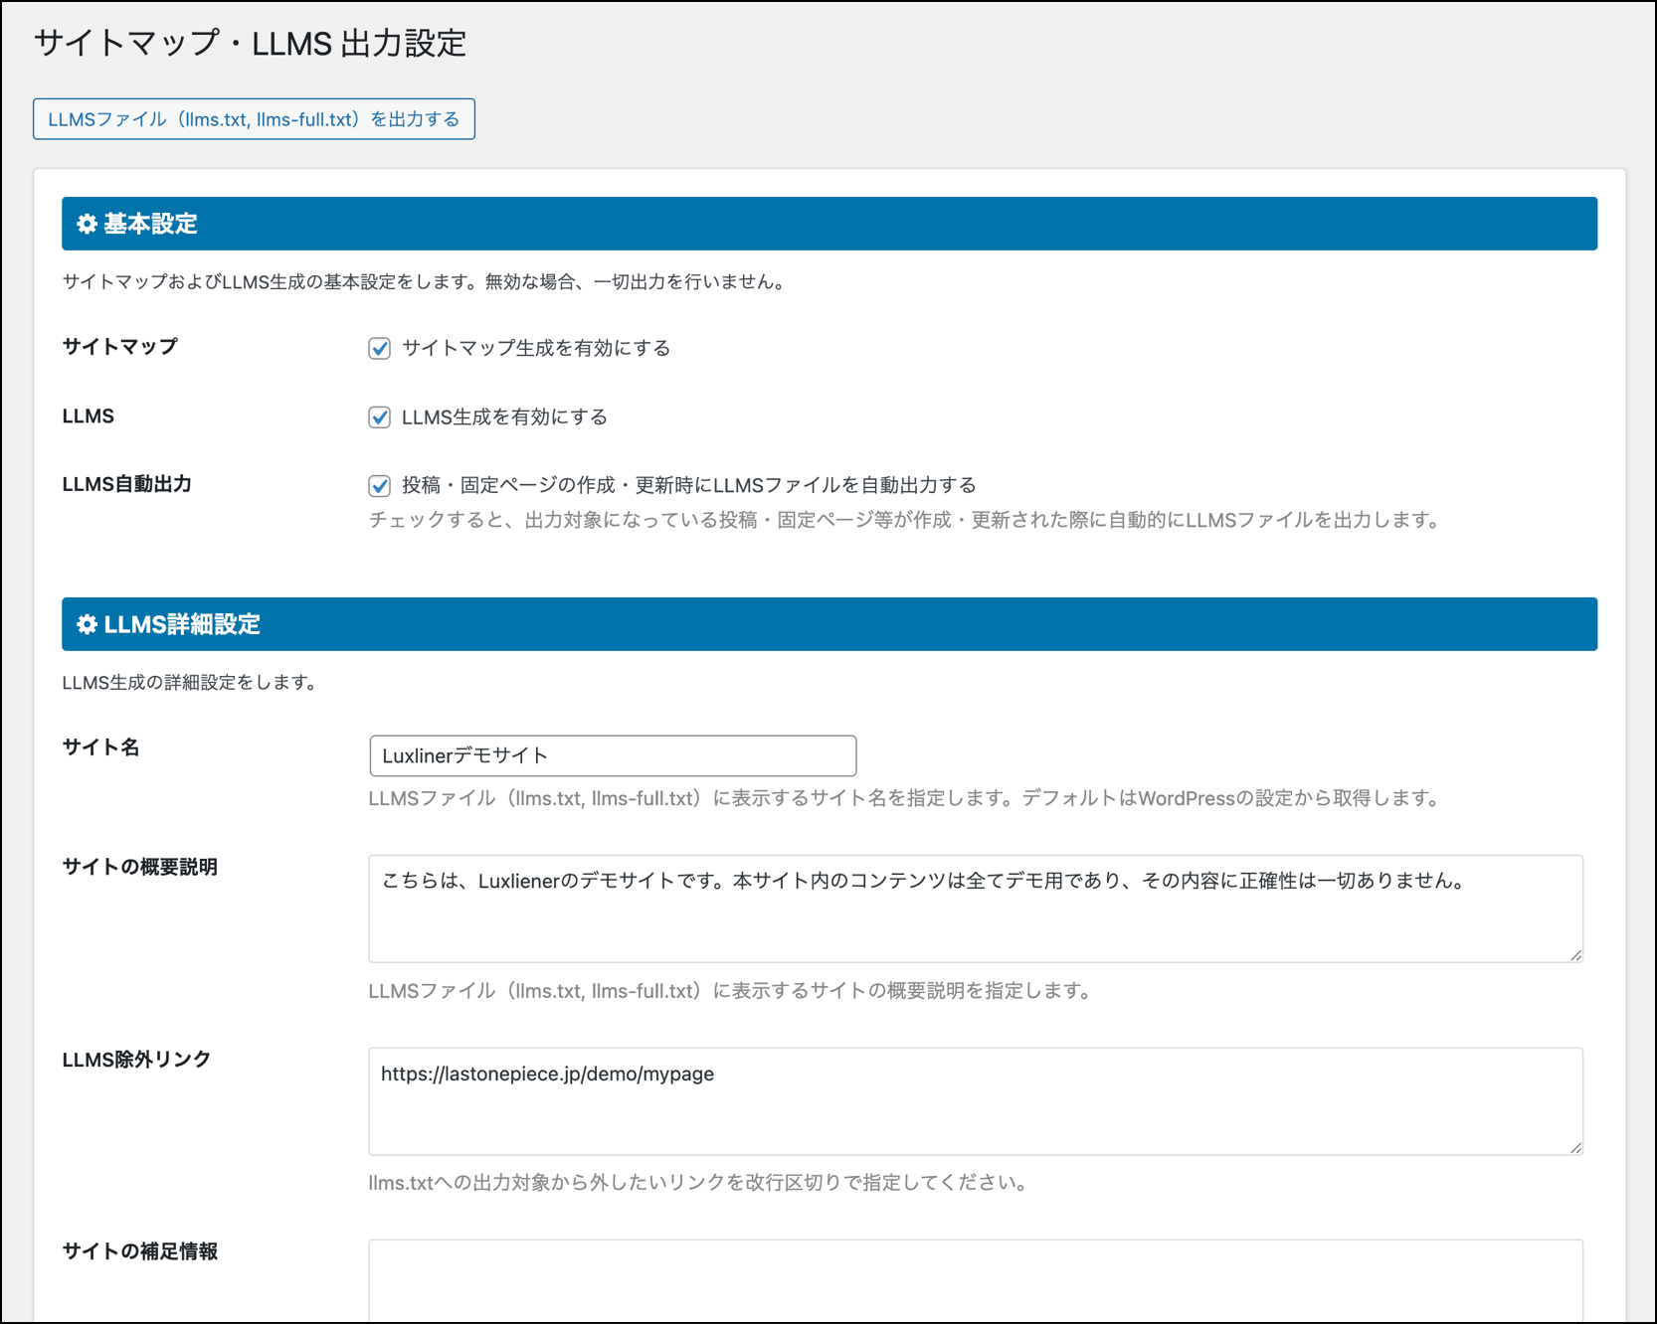Click the gear icon beside 基本設定
The image size is (1657, 1324).
pos(87,225)
